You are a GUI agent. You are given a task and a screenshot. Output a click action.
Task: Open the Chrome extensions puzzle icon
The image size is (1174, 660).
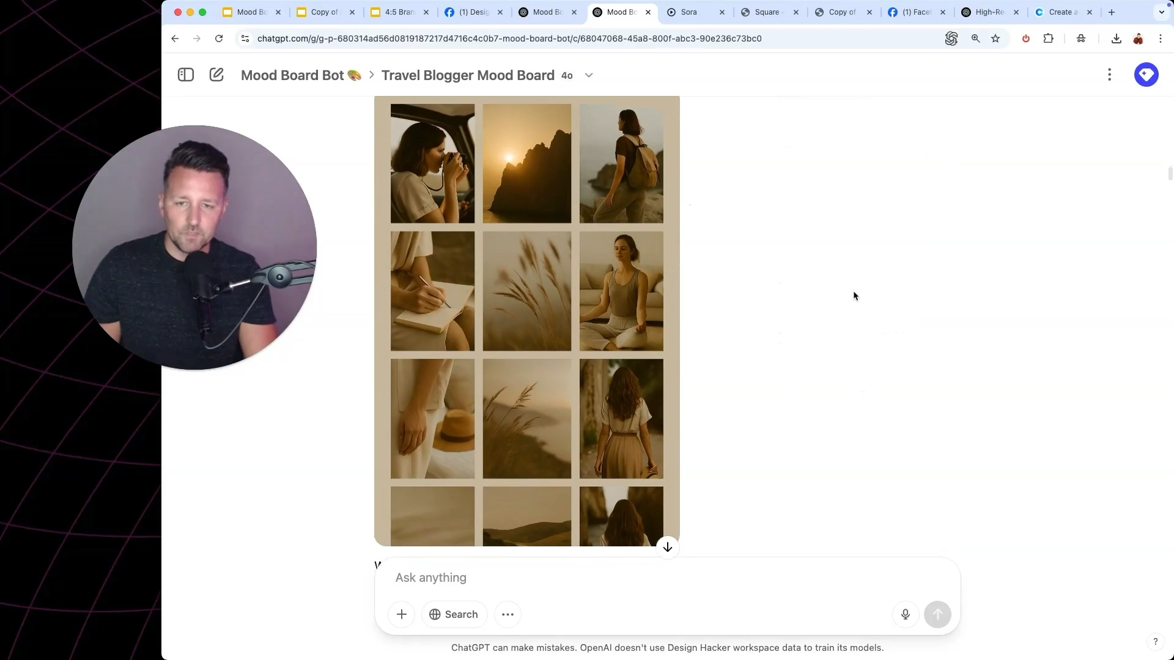tap(1048, 38)
